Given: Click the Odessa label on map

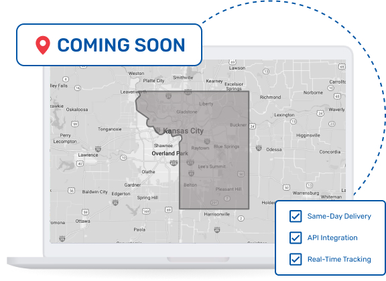Looking at the screenshot, I should pos(273,149).
